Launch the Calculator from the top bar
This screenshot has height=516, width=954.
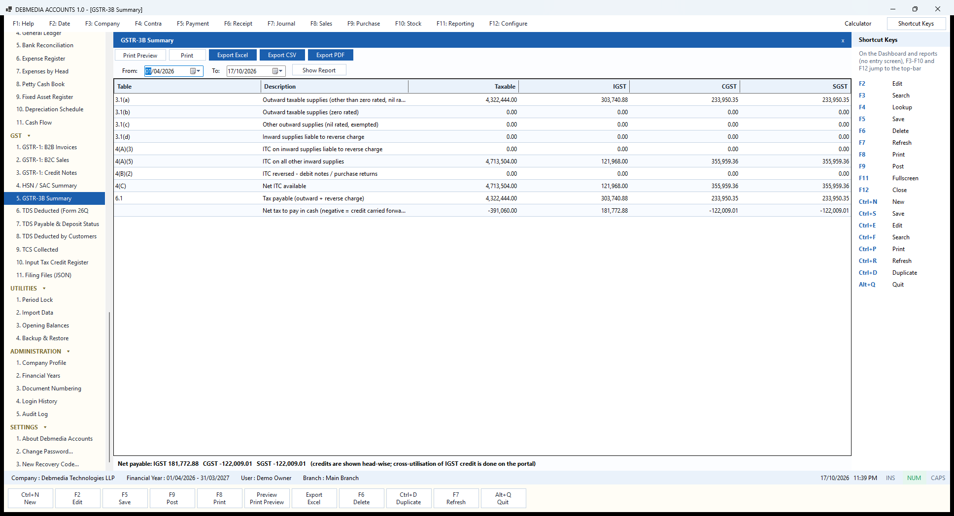[x=858, y=24]
